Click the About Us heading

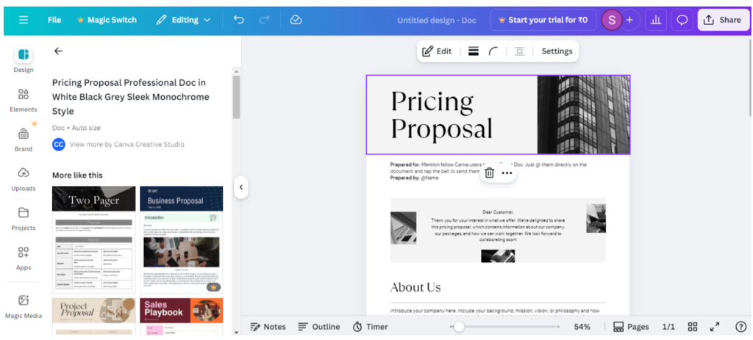coord(415,287)
